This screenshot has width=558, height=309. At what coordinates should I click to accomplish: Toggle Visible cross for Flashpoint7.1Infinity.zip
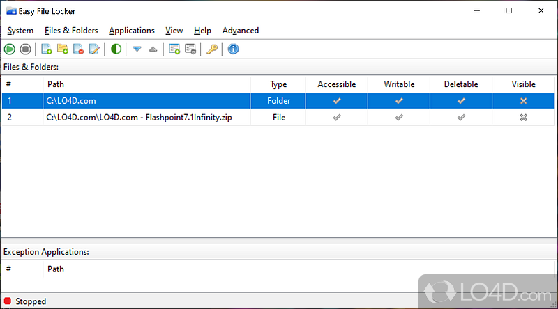(524, 117)
